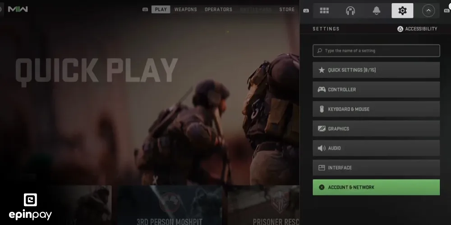Open the headset voice channels icon
This screenshot has height=225, width=451.
[x=350, y=11]
